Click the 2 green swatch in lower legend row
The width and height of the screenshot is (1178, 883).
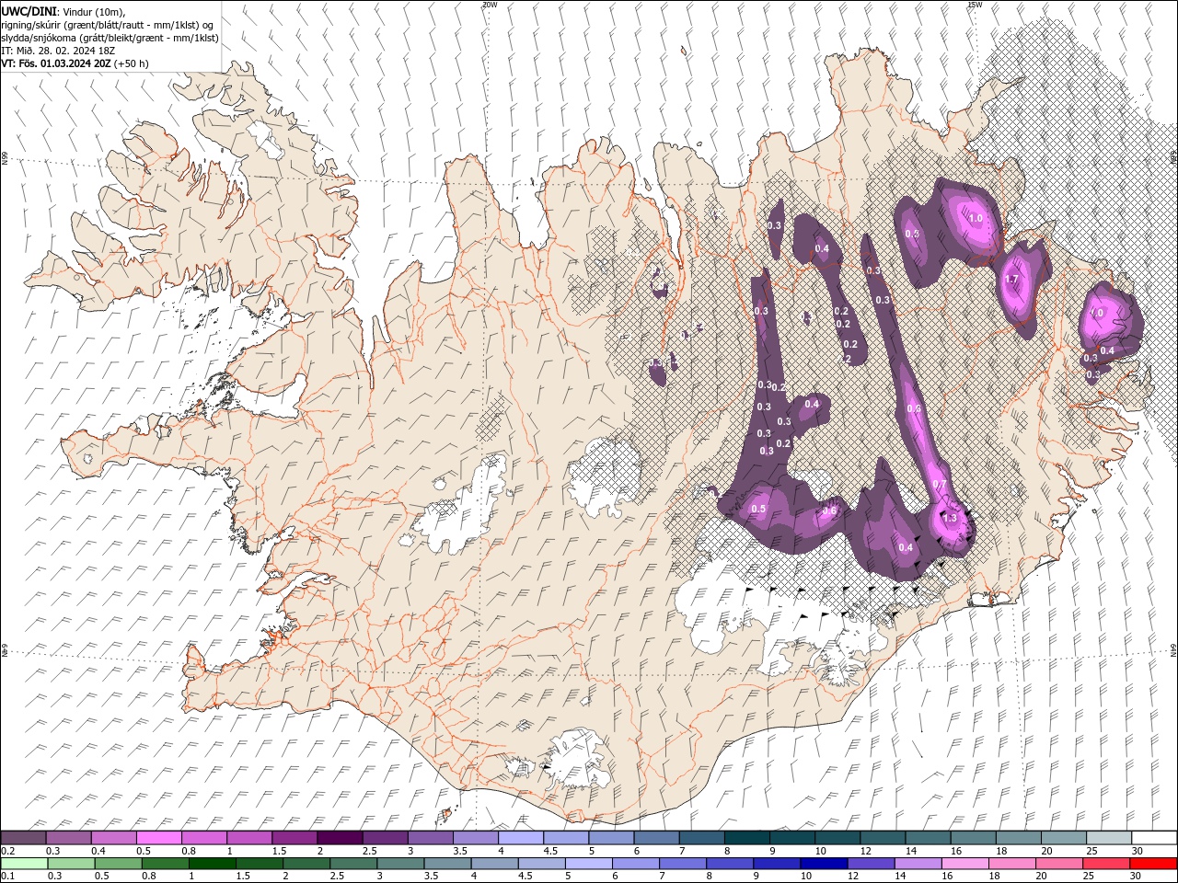click(306, 864)
